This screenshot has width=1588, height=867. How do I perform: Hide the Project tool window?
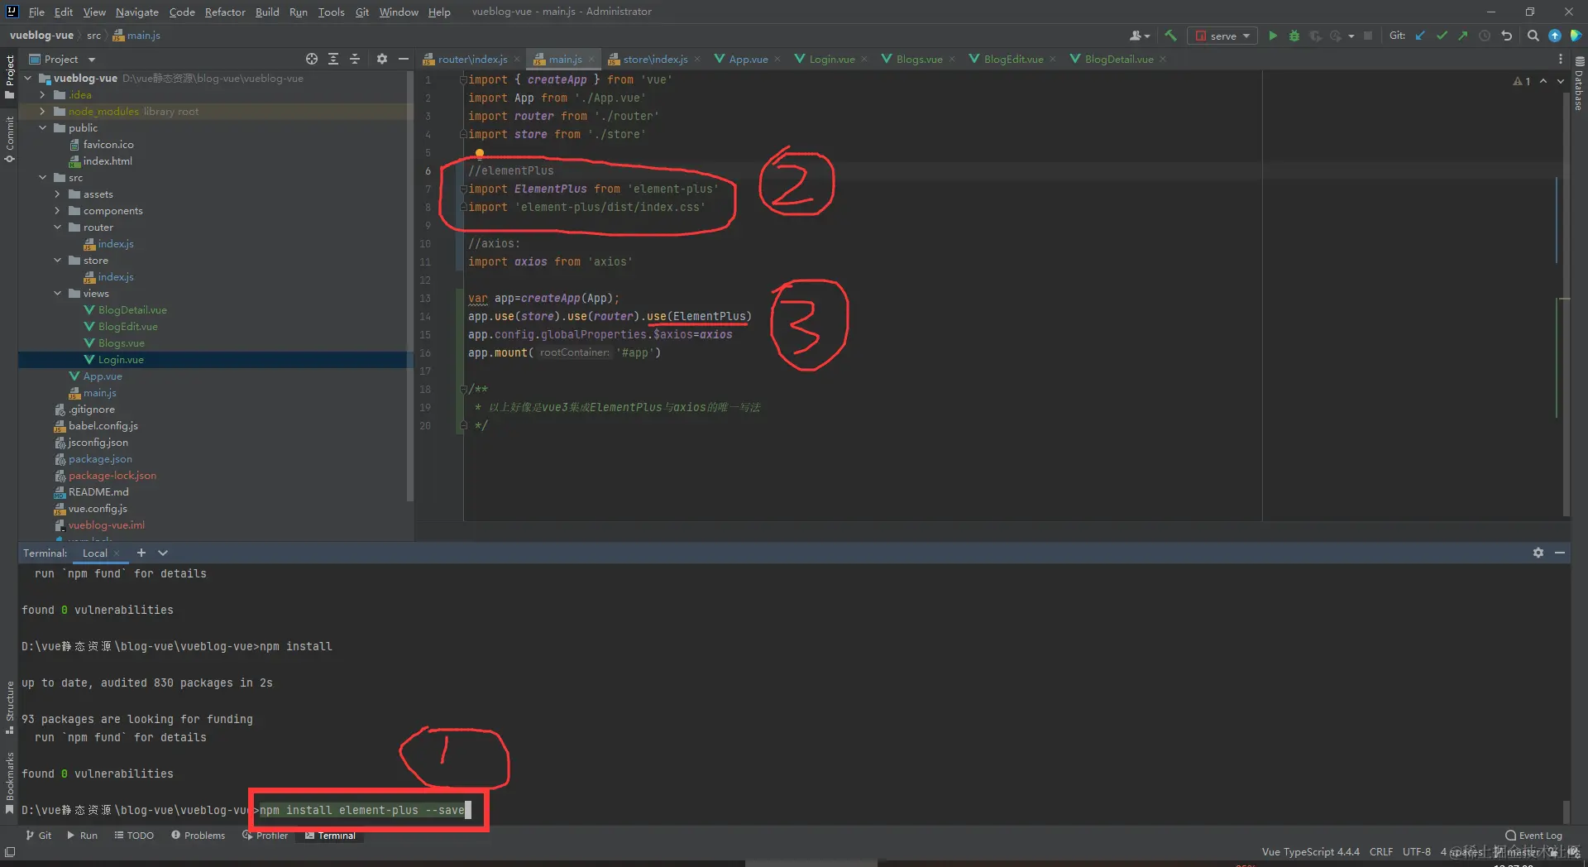pyautogui.click(x=403, y=59)
